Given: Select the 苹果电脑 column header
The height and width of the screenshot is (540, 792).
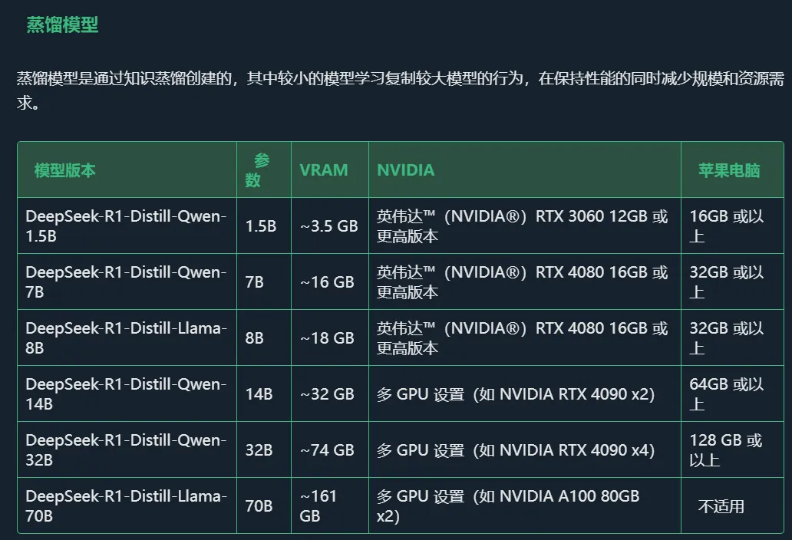Looking at the screenshot, I should (x=727, y=170).
